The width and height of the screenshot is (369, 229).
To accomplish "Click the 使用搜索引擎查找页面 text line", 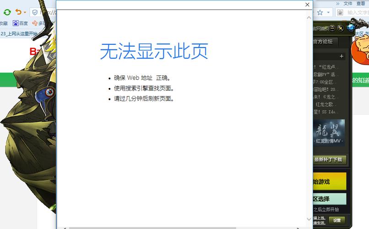I will tap(144, 88).
